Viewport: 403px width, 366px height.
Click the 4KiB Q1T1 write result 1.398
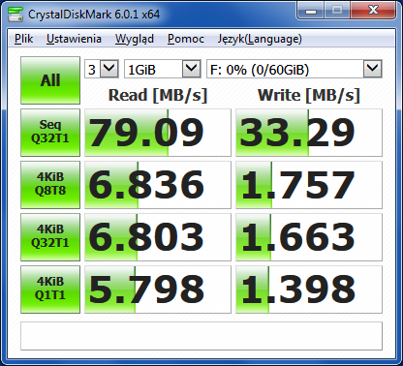[x=309, y=290]
